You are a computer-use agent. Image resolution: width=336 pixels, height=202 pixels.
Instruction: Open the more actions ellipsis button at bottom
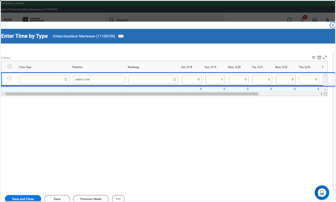point(118,199)
